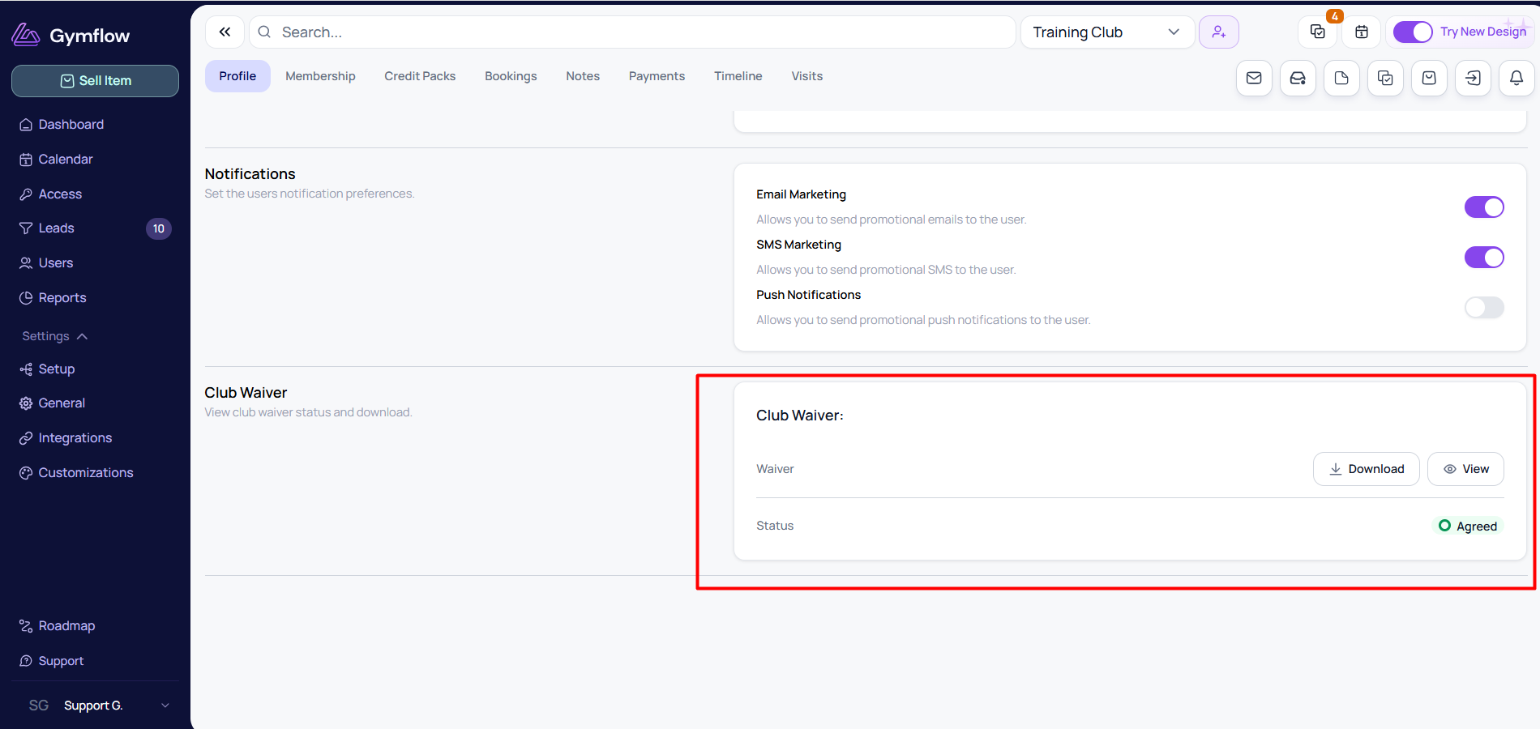Open tasks icon with the 4 badge

(1318, 32)
